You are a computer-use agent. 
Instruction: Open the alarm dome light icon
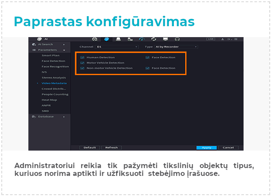coord(119,39)
